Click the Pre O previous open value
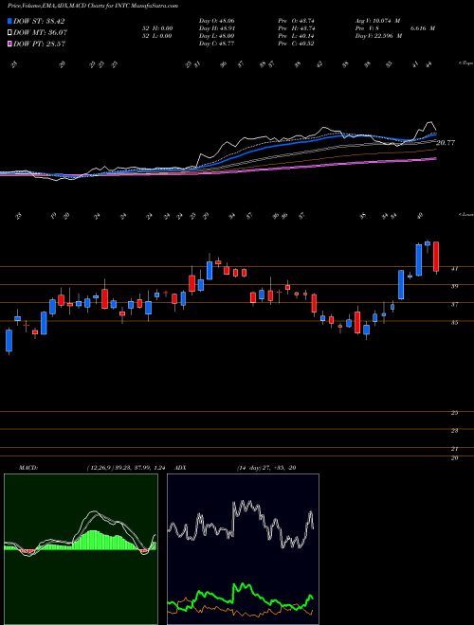 (297, 20)
